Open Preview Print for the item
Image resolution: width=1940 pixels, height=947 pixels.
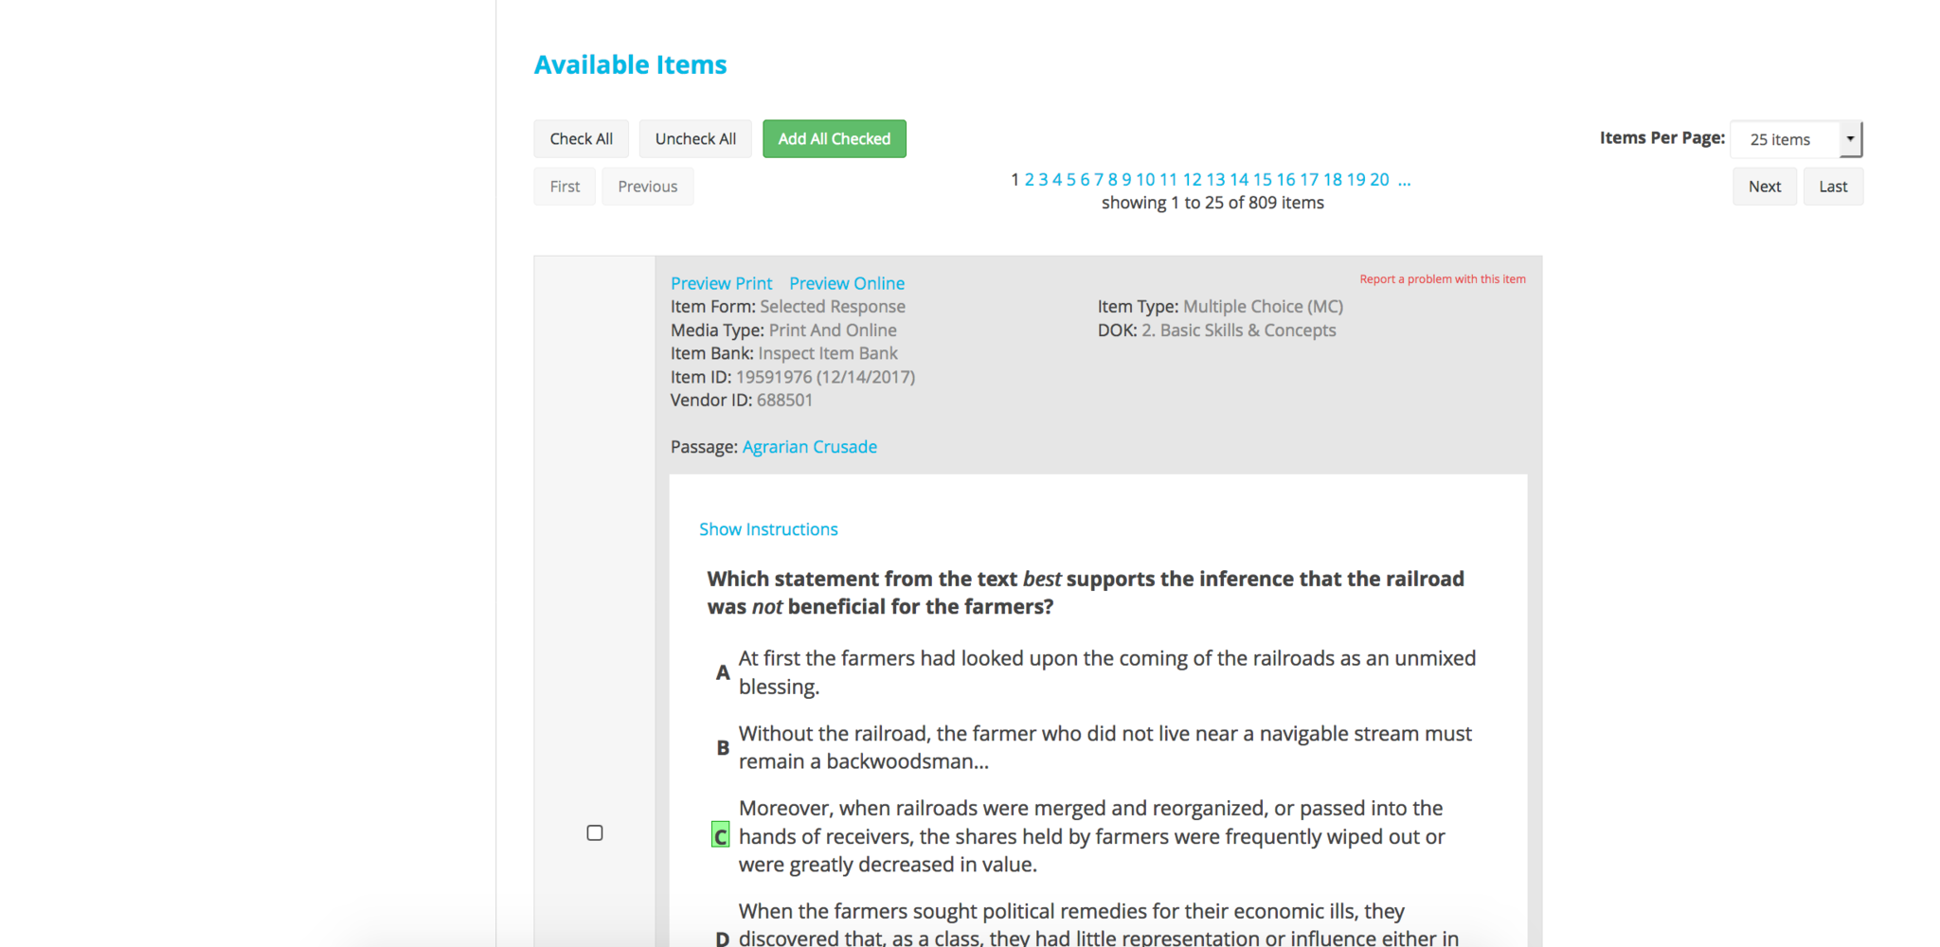pos(721,283)
